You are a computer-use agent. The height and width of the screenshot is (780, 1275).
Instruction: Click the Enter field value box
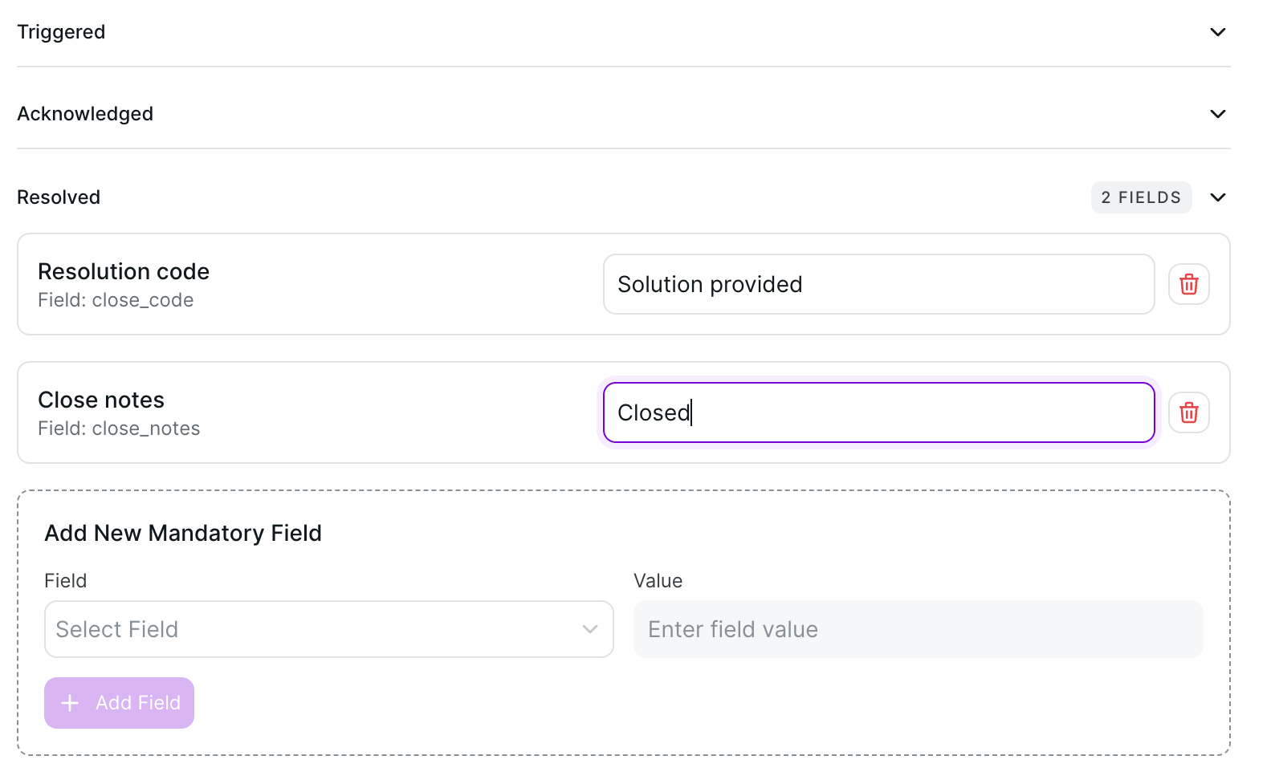click(x=918, y=629)
